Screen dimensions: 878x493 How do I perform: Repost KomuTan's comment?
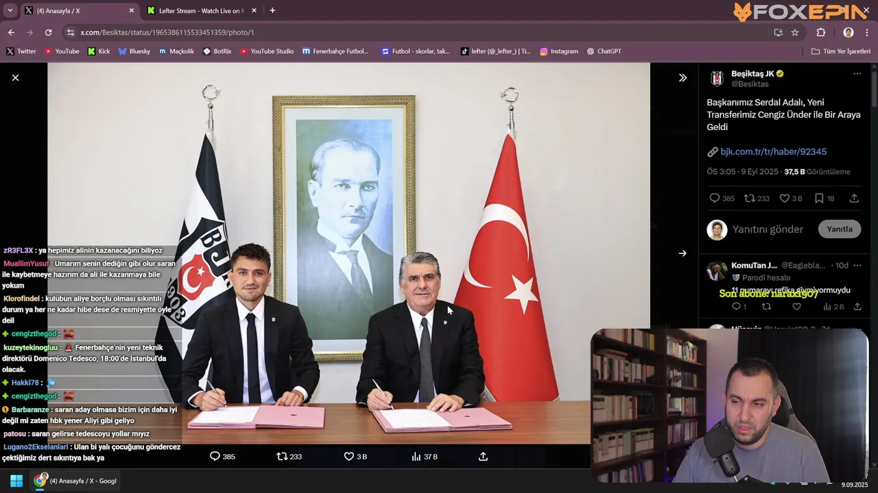point(766,307)
